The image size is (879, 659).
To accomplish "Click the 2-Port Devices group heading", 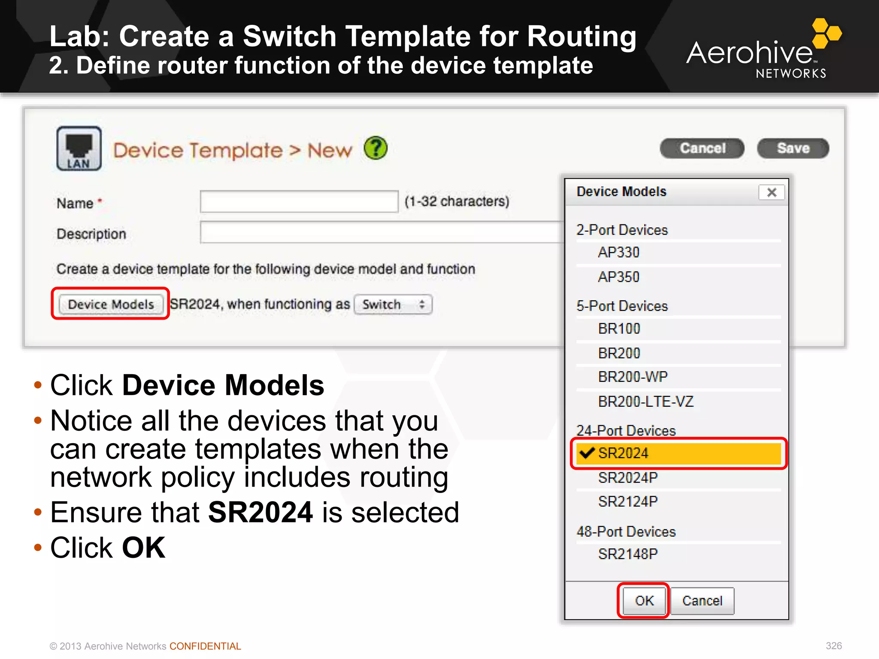I will [x=622, y=230].
